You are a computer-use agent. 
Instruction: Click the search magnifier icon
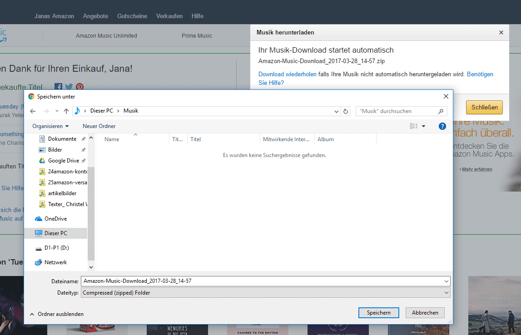[x=441, y=111]
